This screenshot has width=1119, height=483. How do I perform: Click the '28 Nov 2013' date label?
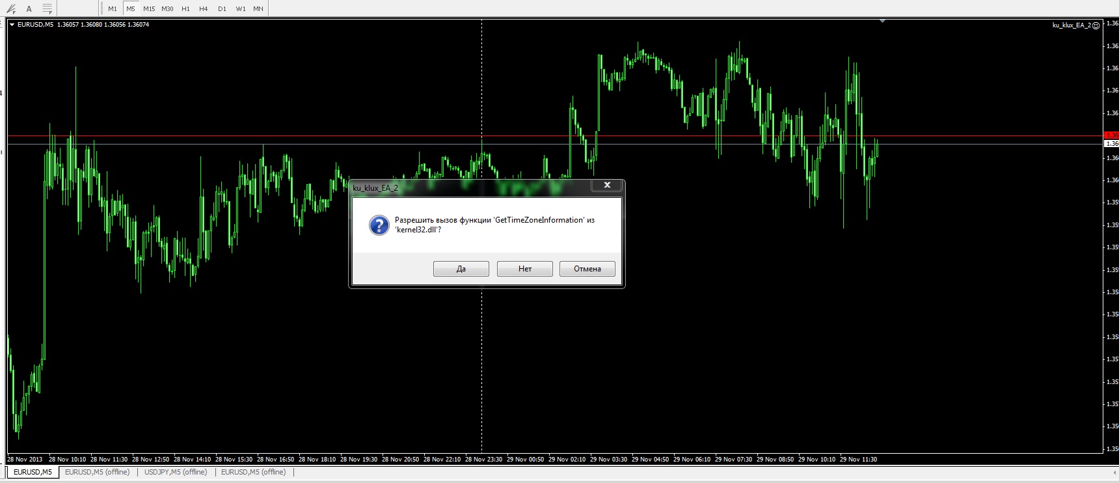tap(25, 460)
